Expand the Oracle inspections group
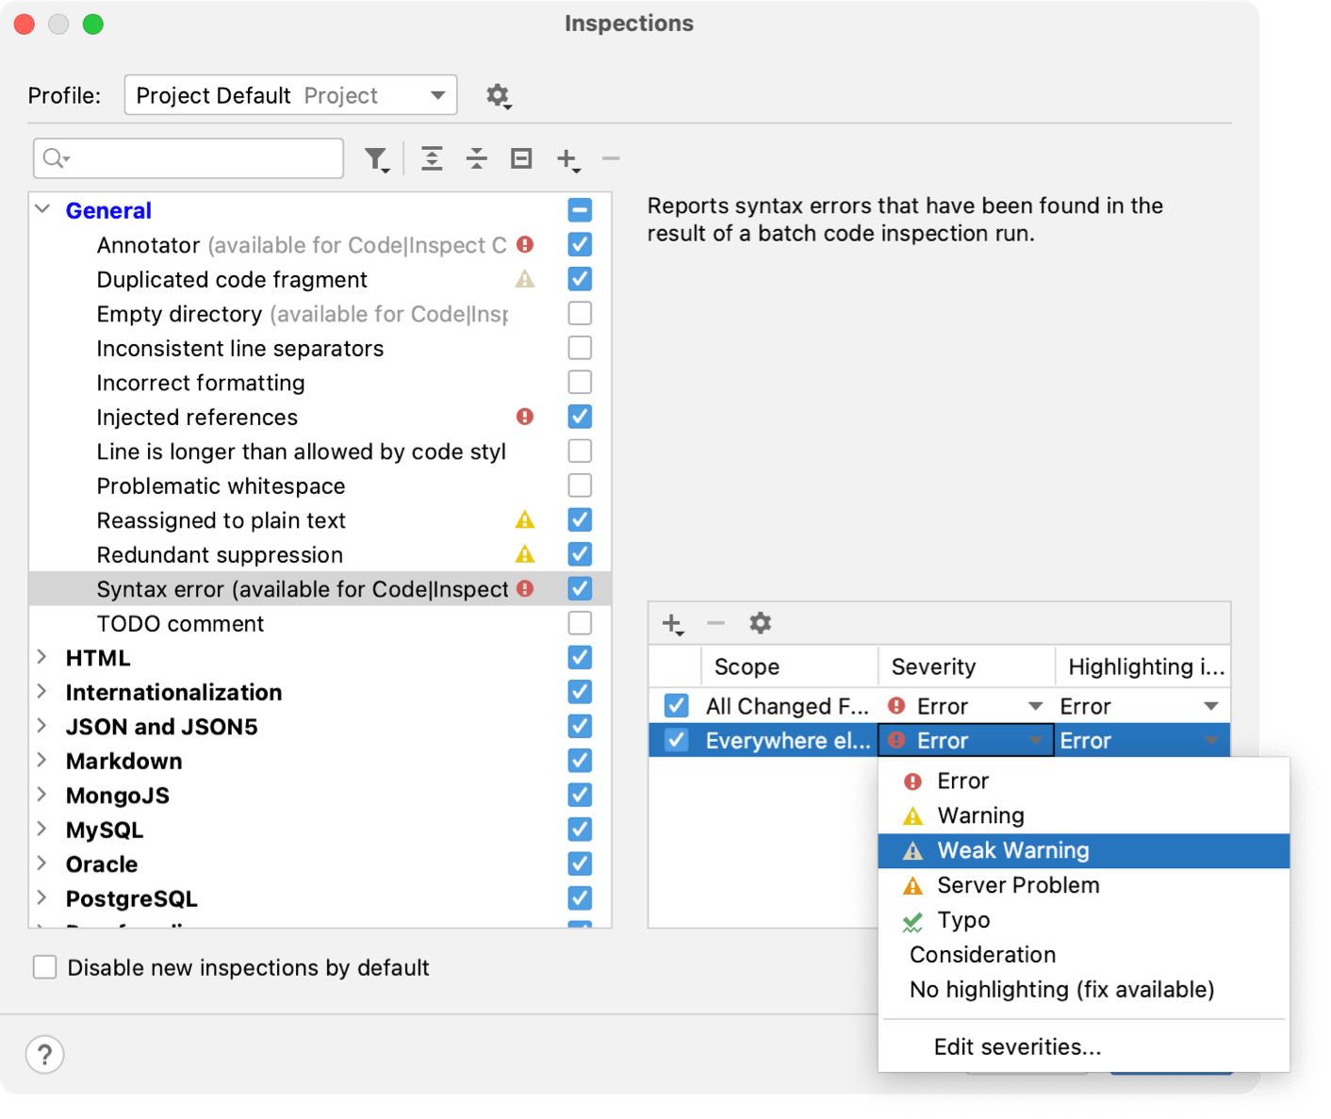Viewport: 1331px width, 1119px height. click(x=42, y=864)
